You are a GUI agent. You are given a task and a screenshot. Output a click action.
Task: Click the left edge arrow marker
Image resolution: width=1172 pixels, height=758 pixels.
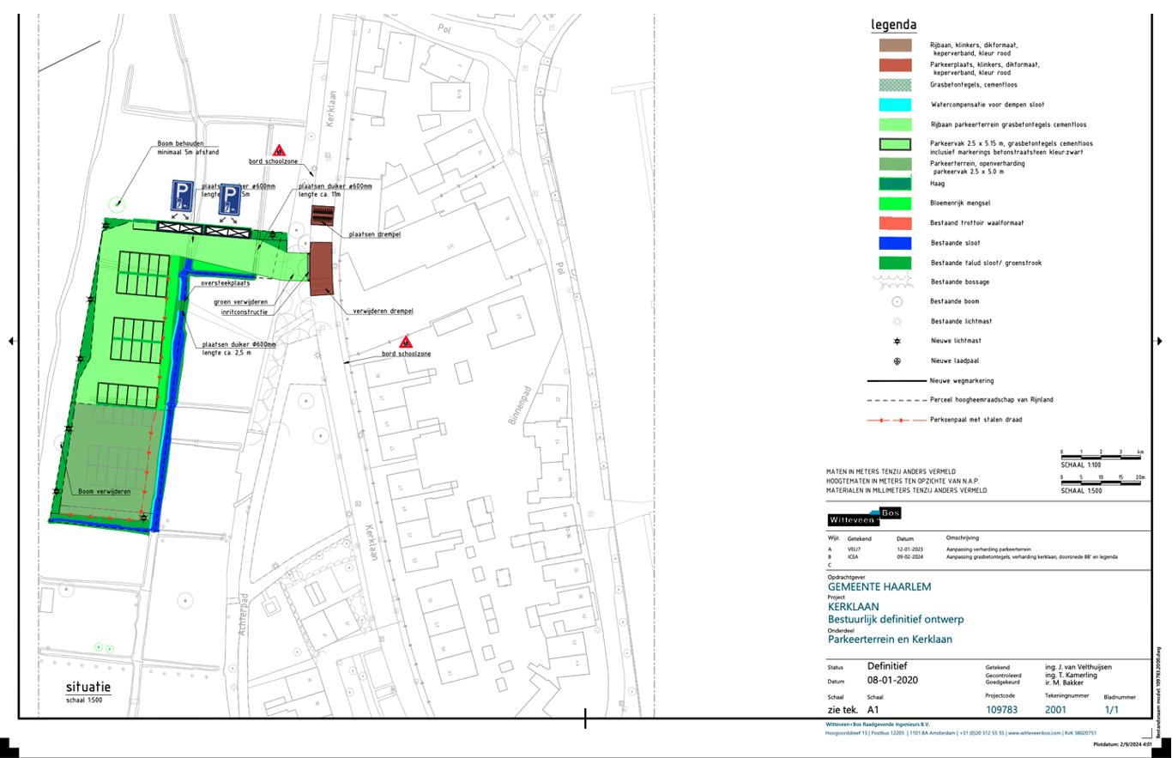tap(11, 341)
